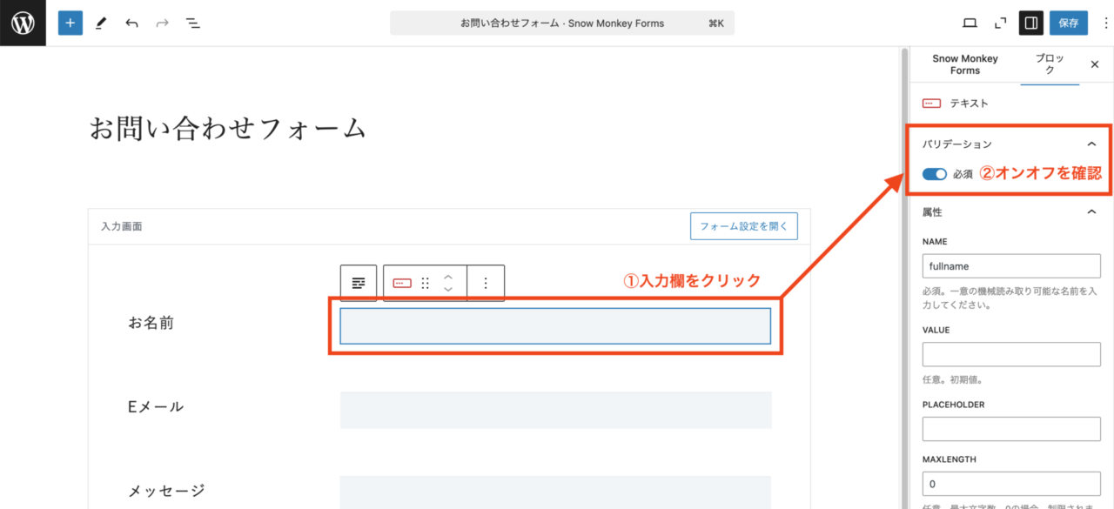Image resolution: width=1114 pixels, height=509 pixels.
Task: Undo the last change
Action: [x=131, y=23]
